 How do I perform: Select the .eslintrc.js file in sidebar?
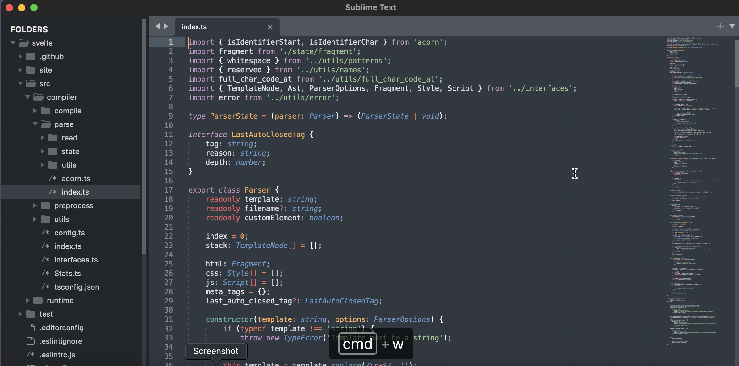pos(57,354)
